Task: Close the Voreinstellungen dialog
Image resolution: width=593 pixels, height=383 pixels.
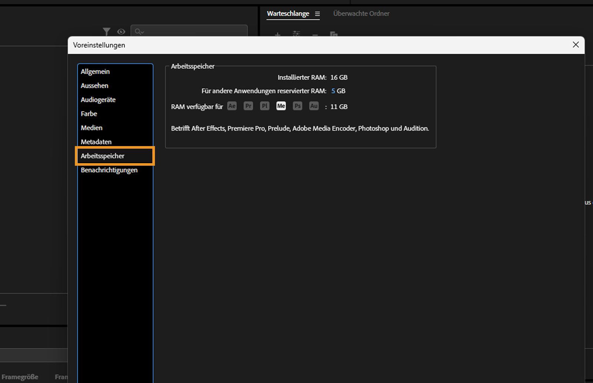Action: pos(576,45)
